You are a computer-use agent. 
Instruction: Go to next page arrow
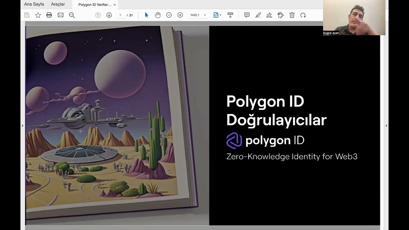[109, 15]
